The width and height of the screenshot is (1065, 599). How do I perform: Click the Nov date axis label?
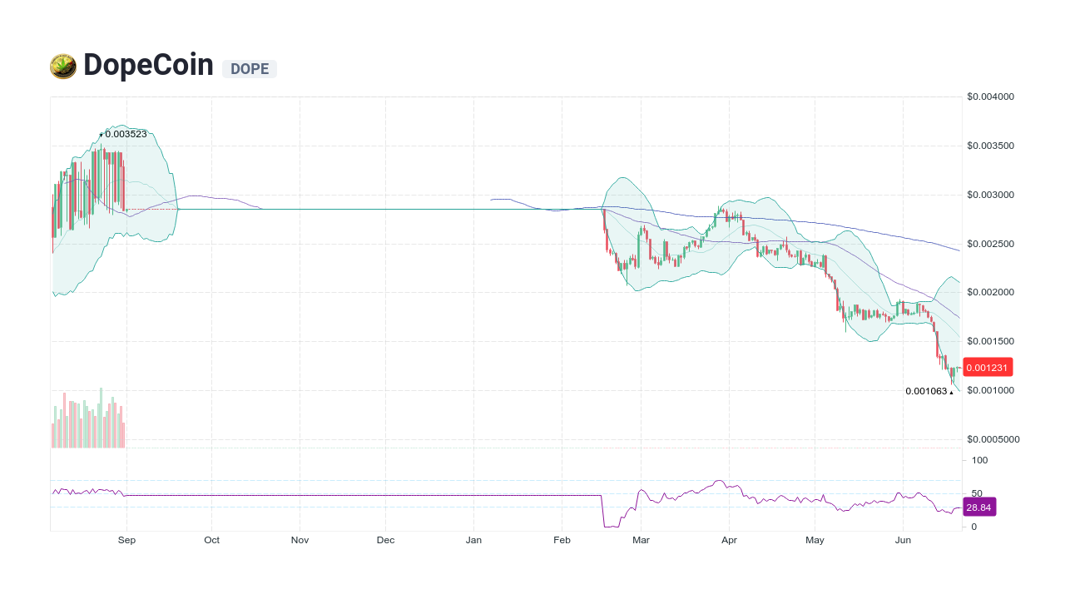coord(300,540)
